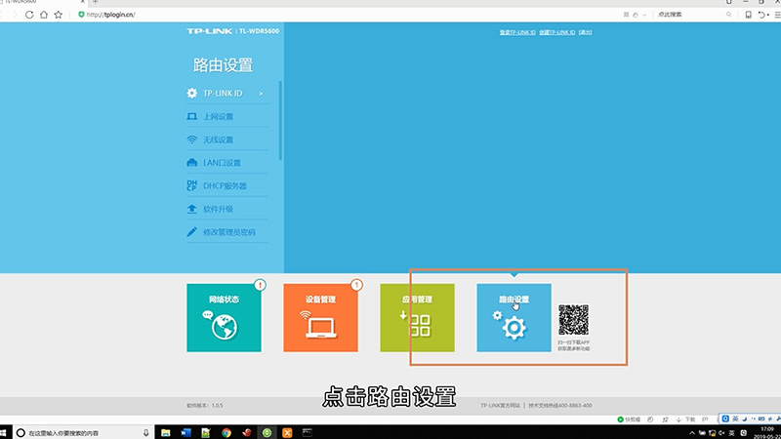
Task: Focus the browser search box
Action: tap(692, 15)
